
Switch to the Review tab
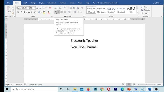[x=72, y=3]
